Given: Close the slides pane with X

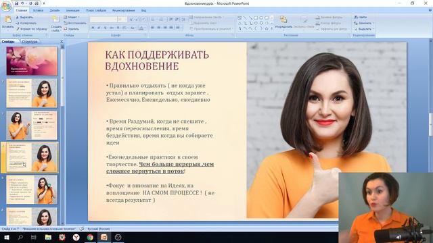Looking at the screenshot, I should [62, 42].
